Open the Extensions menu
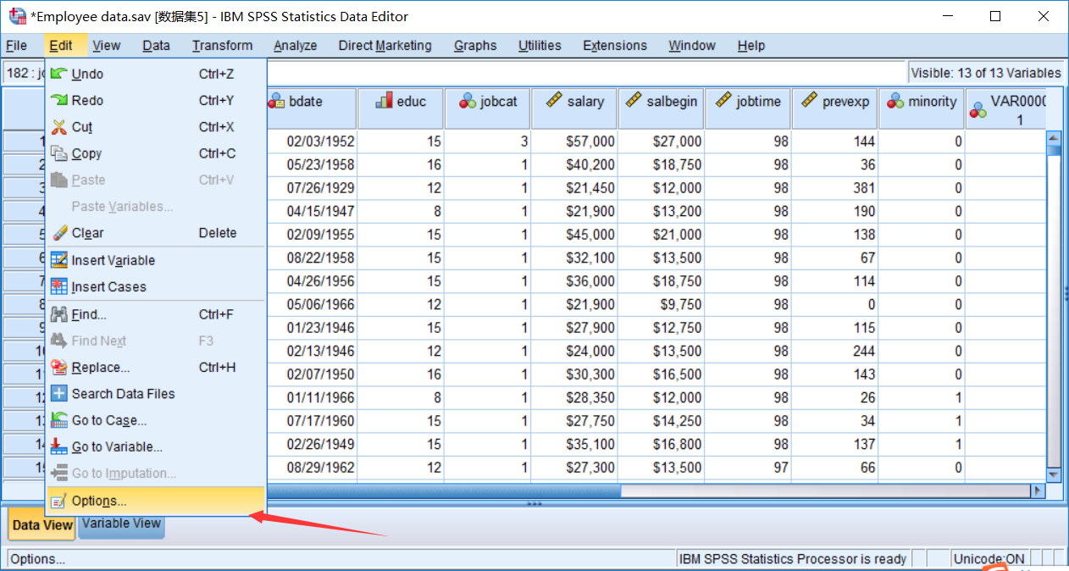The height and width of the screenshot is (571, 1069). coord(615,46)
